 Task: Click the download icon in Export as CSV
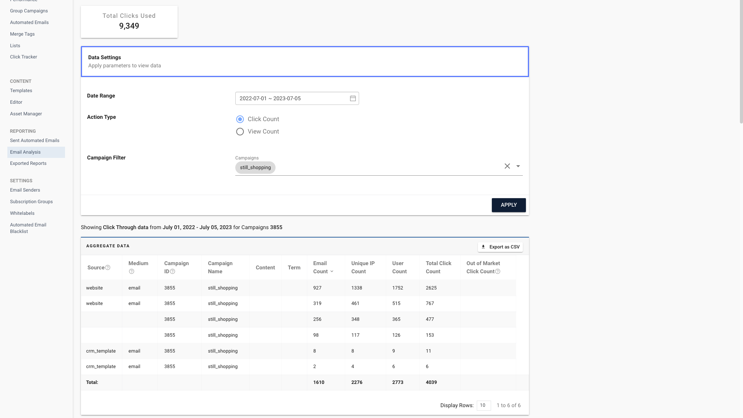point(483,247)
